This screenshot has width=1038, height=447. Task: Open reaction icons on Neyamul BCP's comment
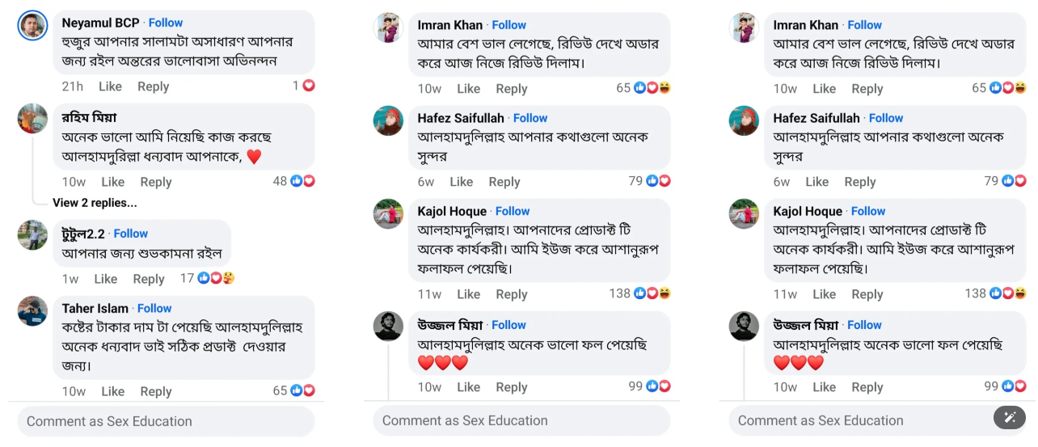pos(309,86)
